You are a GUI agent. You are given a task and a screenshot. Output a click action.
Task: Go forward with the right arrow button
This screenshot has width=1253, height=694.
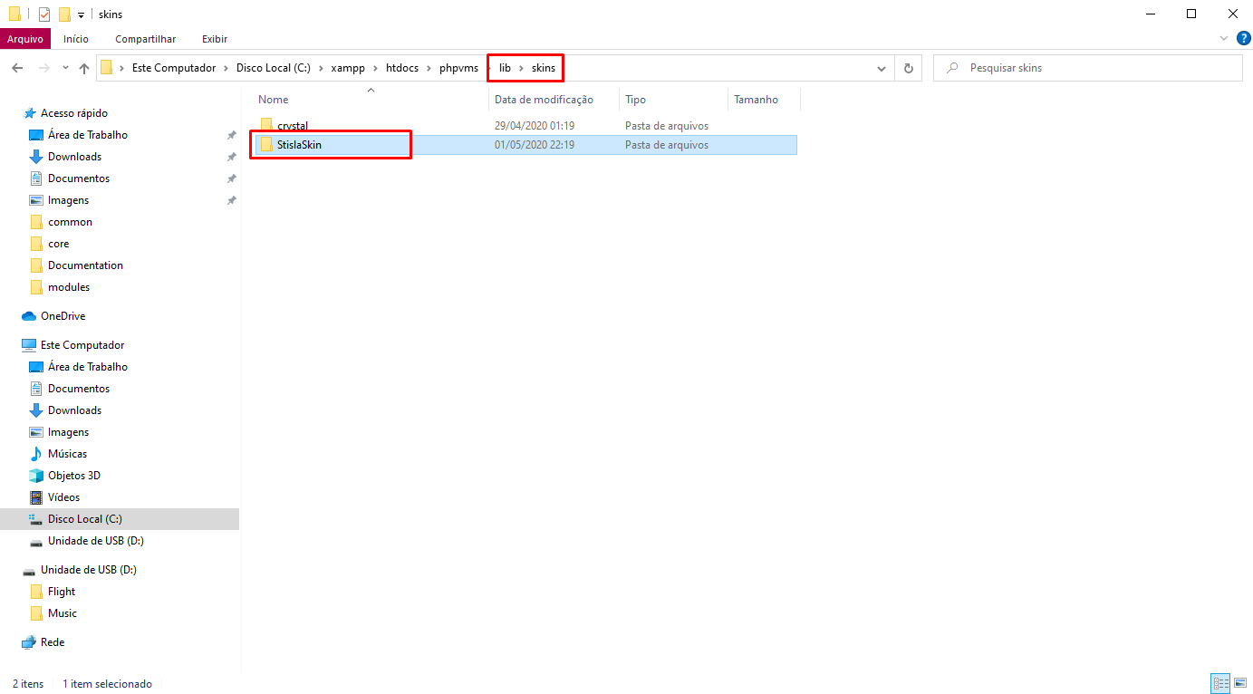[x=43, y=68]
